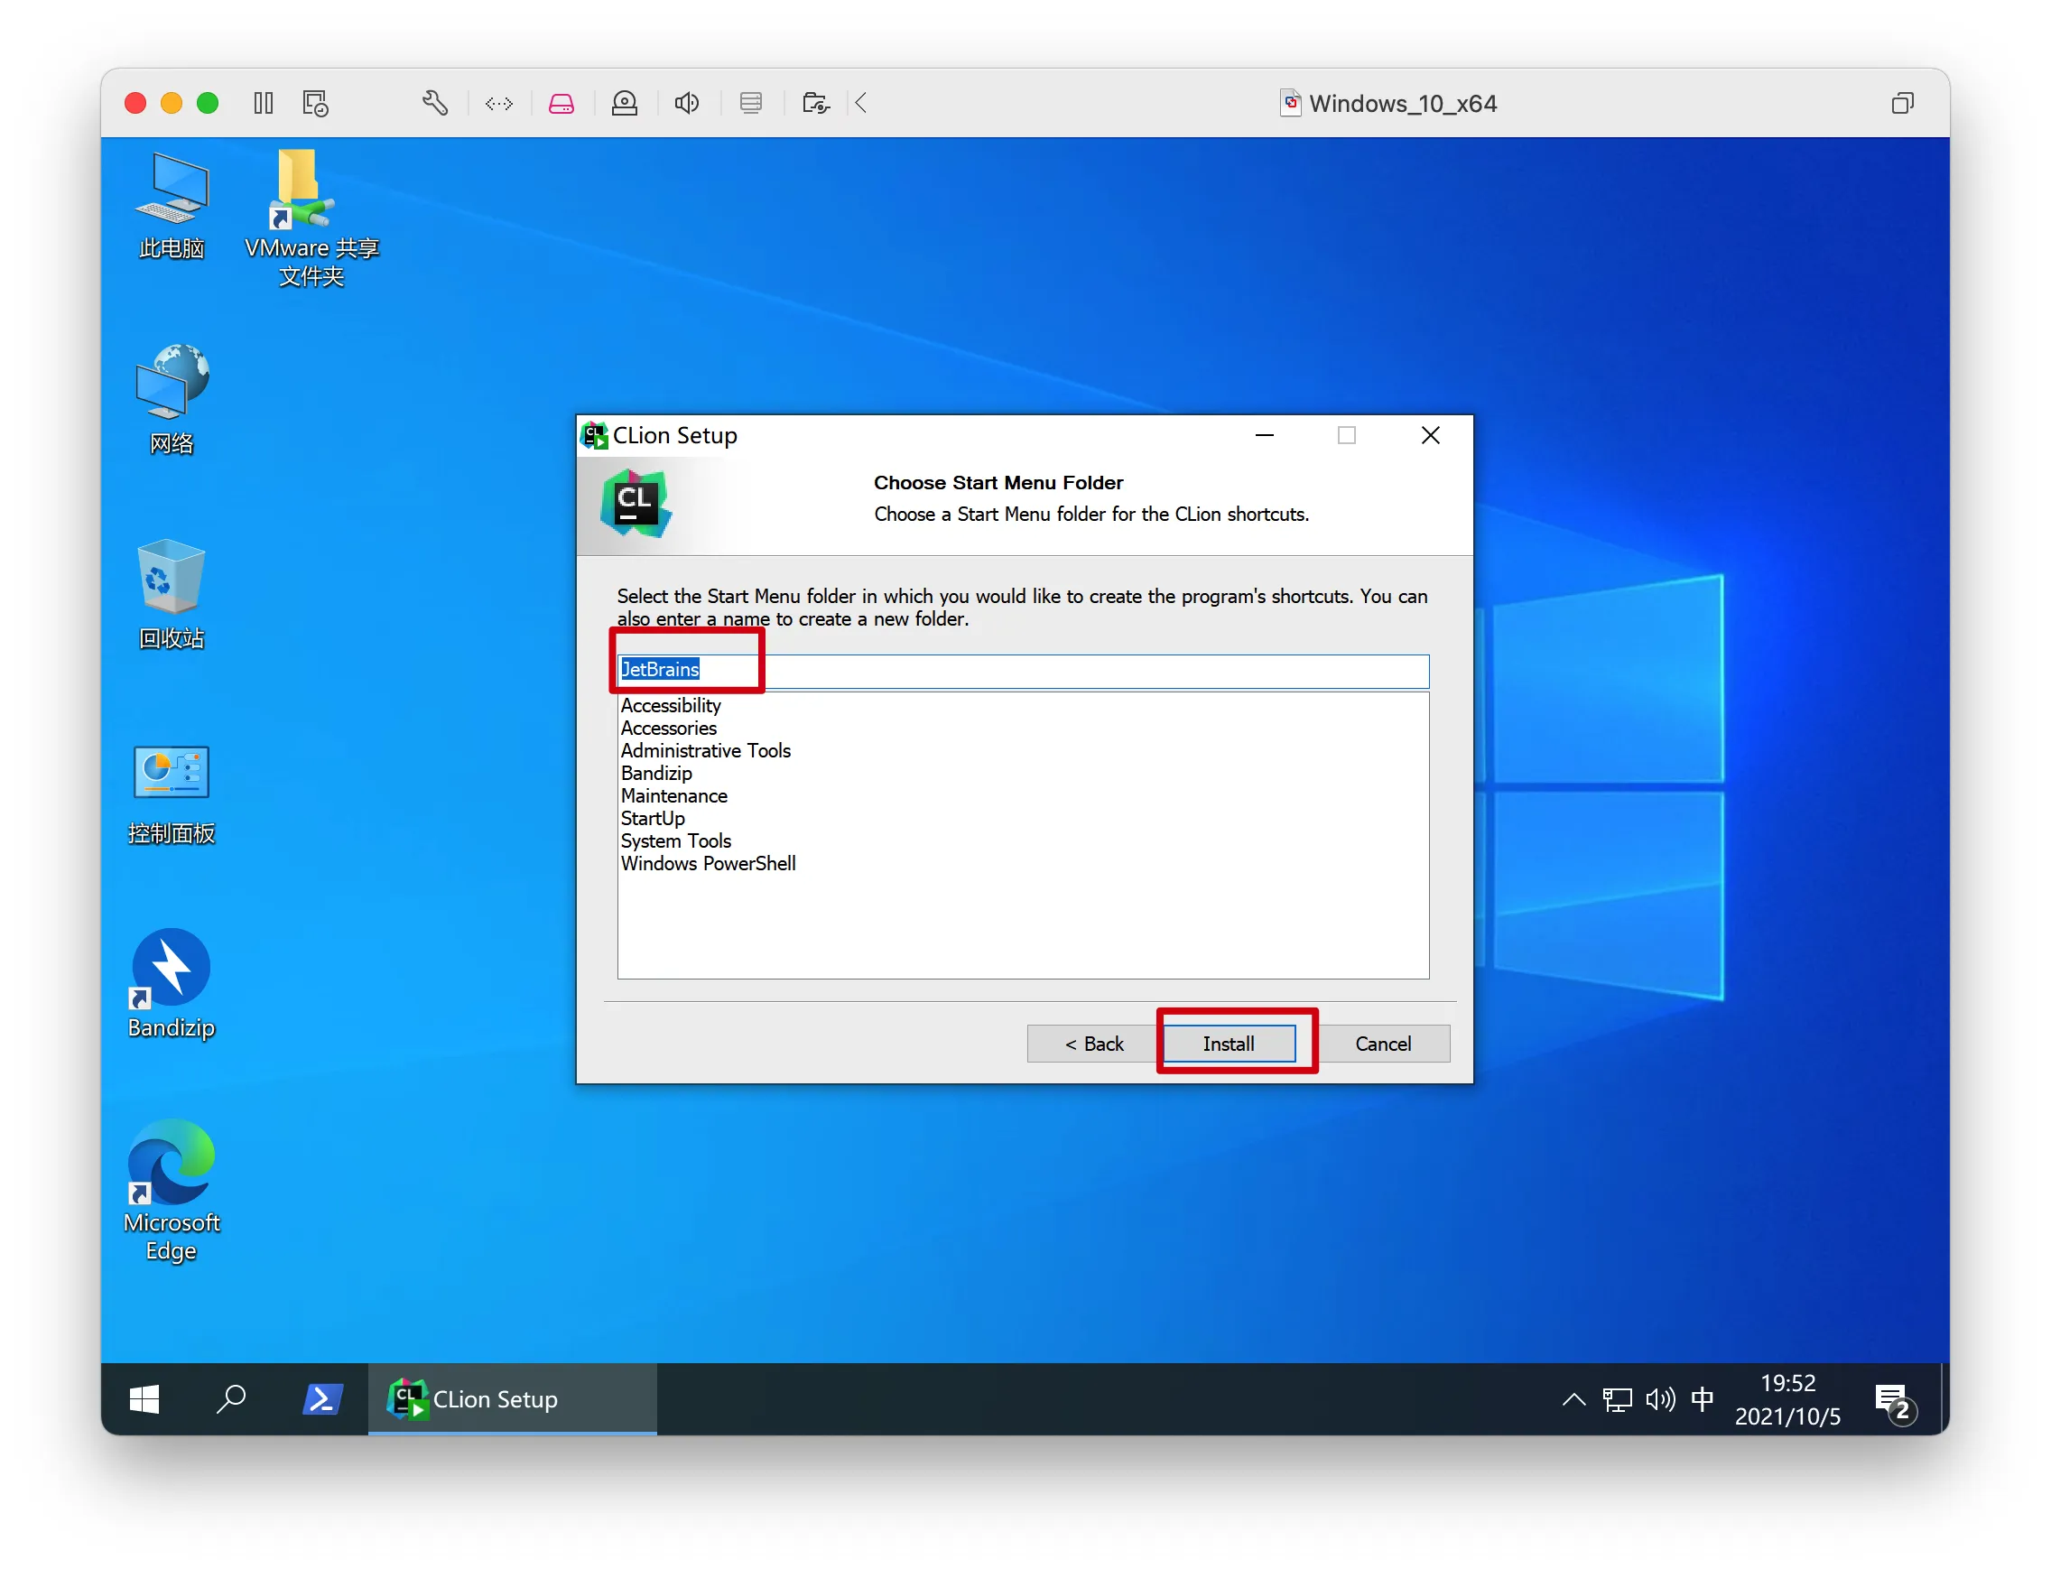Screen dimensions: 2051x1569
Task: Expand hidden system tray icons chevron
Action: coord(1573,1398)
